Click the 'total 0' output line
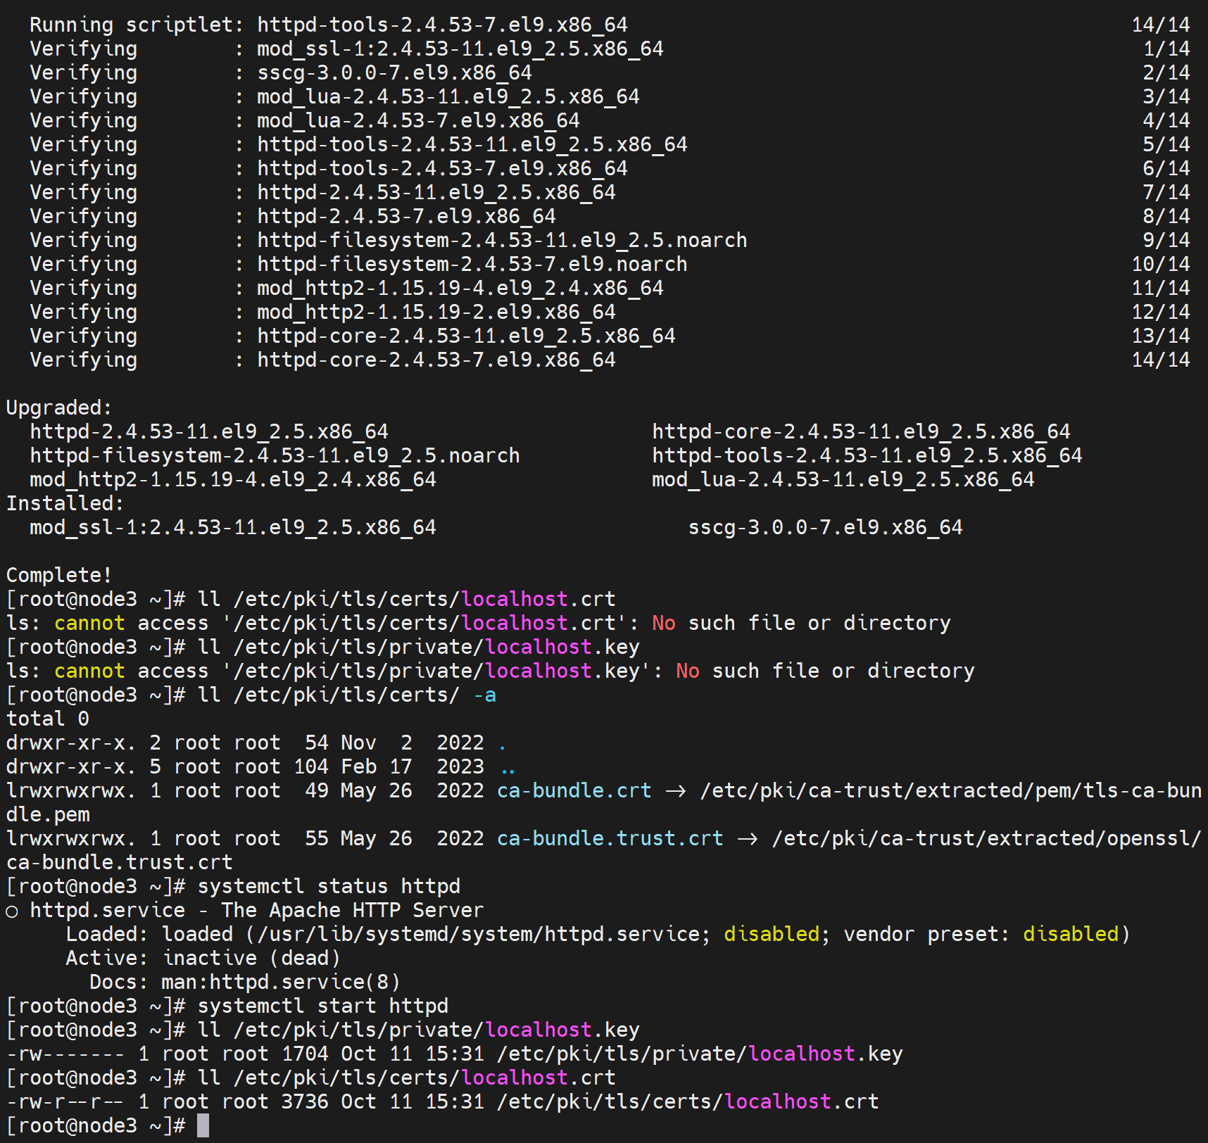The image size is (1208, 1143). tap(48, 719)
